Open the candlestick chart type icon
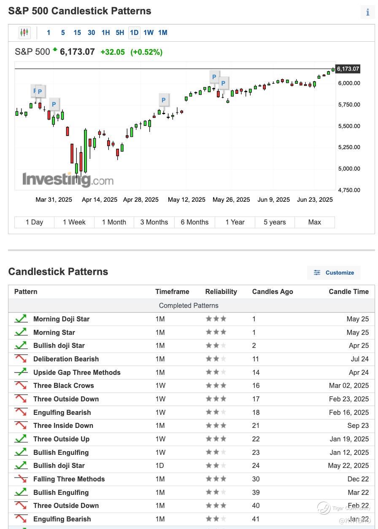This screenshot has height=529, width=378. click(x=24, y=32)
